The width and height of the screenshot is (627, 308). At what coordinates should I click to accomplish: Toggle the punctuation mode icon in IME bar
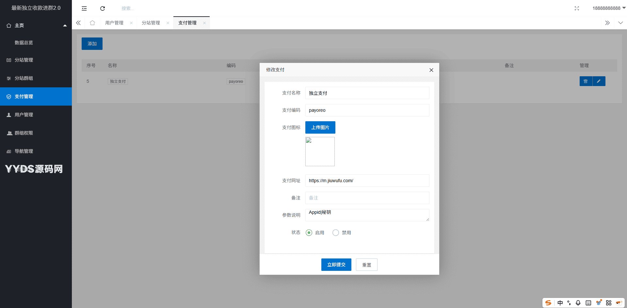click(569, 303)
